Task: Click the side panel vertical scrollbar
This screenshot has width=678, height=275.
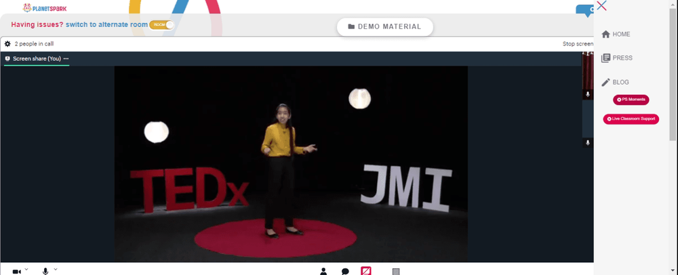Action: [x=673, y=73]
